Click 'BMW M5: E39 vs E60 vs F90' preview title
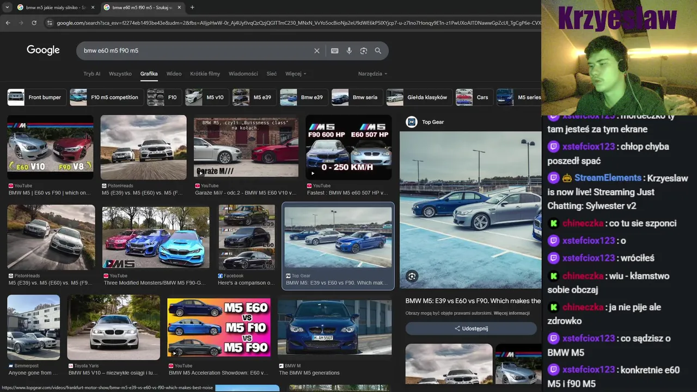This screenshot has width=697, height=392. (x=473, y=301)
